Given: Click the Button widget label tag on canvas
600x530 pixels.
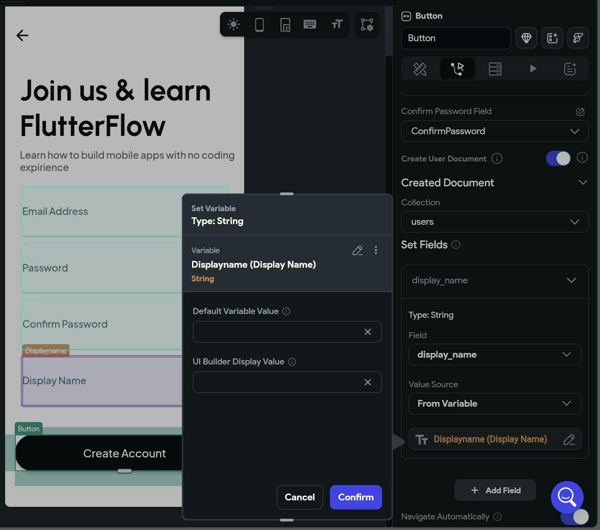Looking at the screenshot, I should [x=29, y=428].
